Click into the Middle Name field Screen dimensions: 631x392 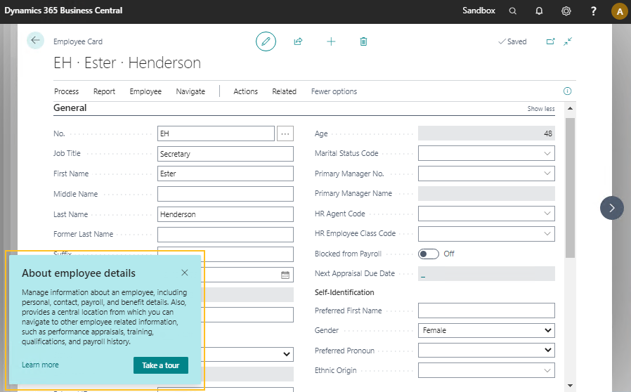pos(225,194)
